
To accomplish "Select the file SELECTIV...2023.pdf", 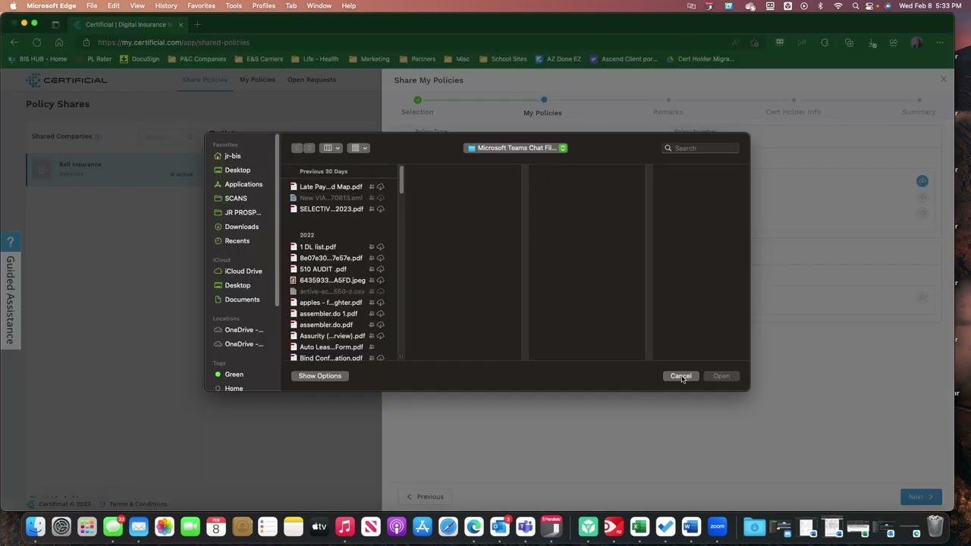I will (x=331, y=209).
